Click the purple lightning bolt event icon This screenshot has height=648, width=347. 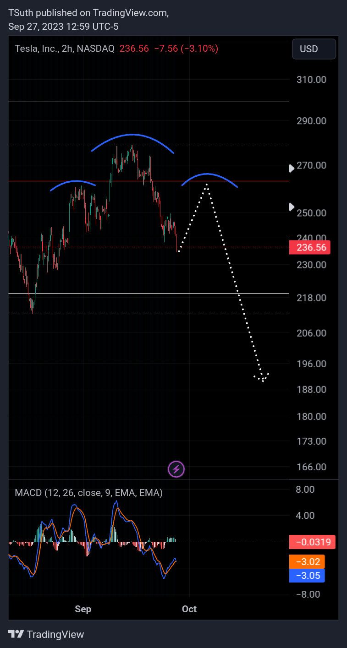coord(177,469)
